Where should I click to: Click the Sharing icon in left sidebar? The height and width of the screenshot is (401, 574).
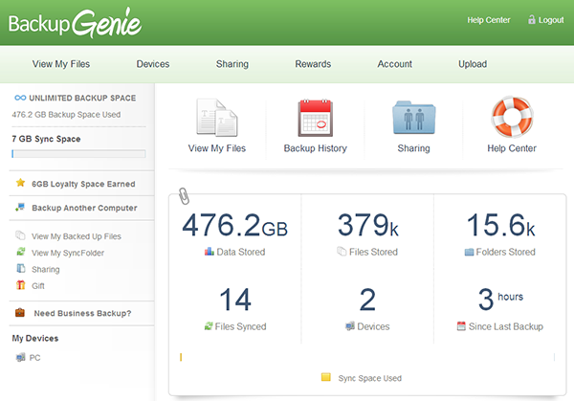[x=21, y=268]
